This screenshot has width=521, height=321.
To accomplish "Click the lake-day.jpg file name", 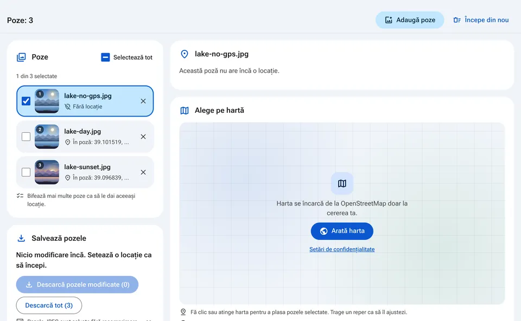I will 82,131.
